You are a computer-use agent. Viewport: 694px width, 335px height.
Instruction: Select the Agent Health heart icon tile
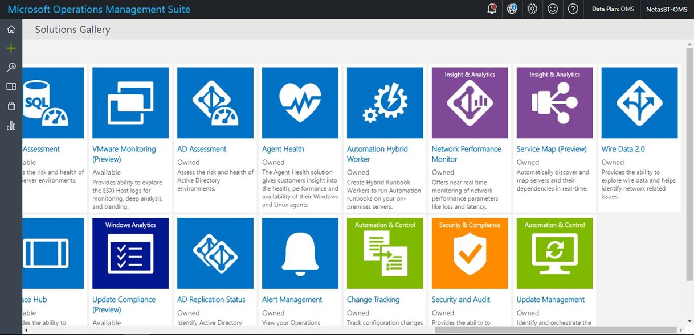[300, 103]
